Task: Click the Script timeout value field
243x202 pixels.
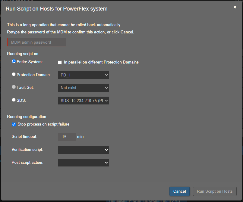Action: pos(67,137)
